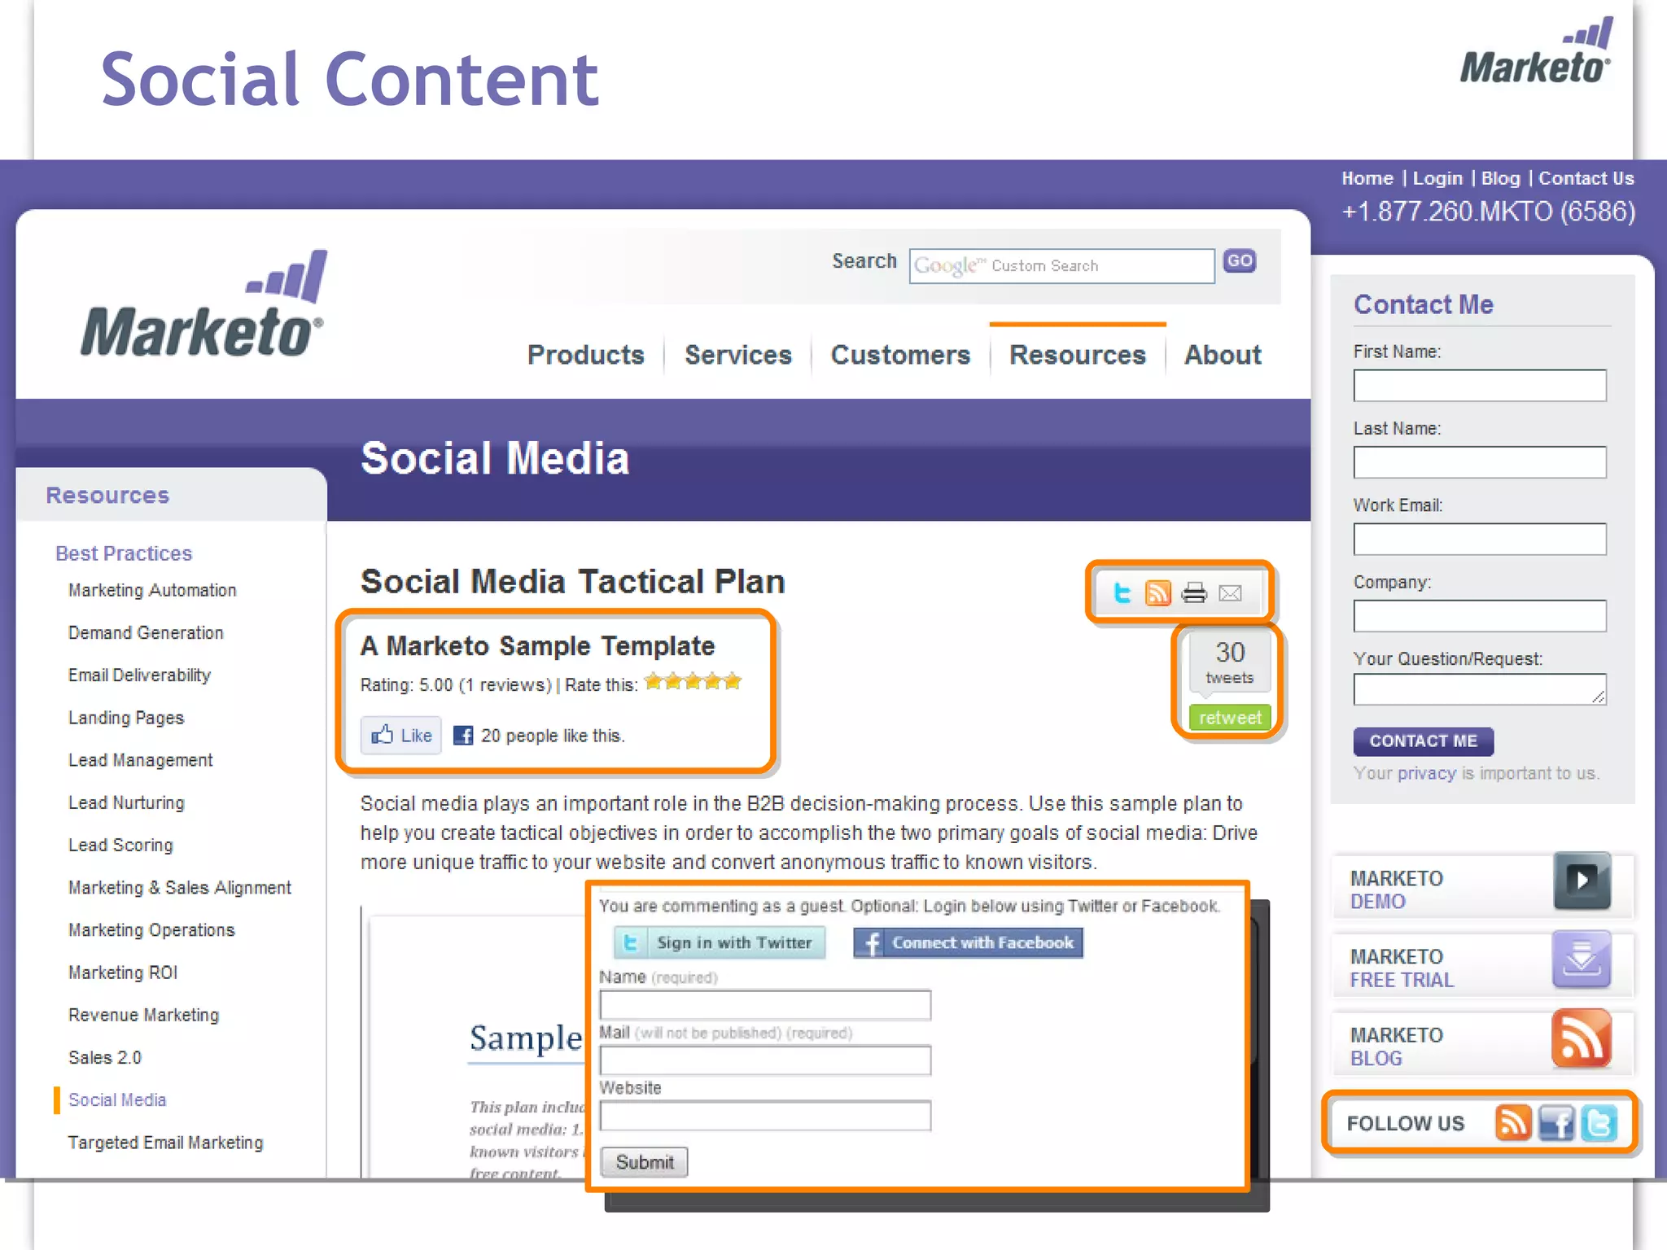The height and width of the screenshot is (1250, 1667).
Task: Select Lead Nurturing in the sidebar
Action: 126,802
